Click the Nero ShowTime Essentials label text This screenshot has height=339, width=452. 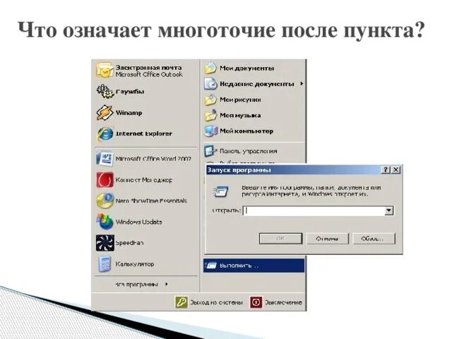click(151, 201)
